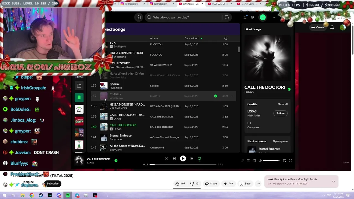
Task: Select the Eternal Embrace track by Baby Jane
Action: tap(164, 137)
